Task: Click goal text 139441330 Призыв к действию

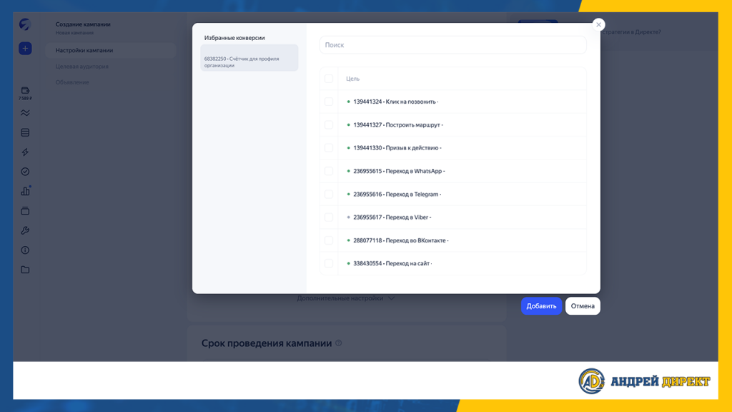Action: click(x=397, y=147)
